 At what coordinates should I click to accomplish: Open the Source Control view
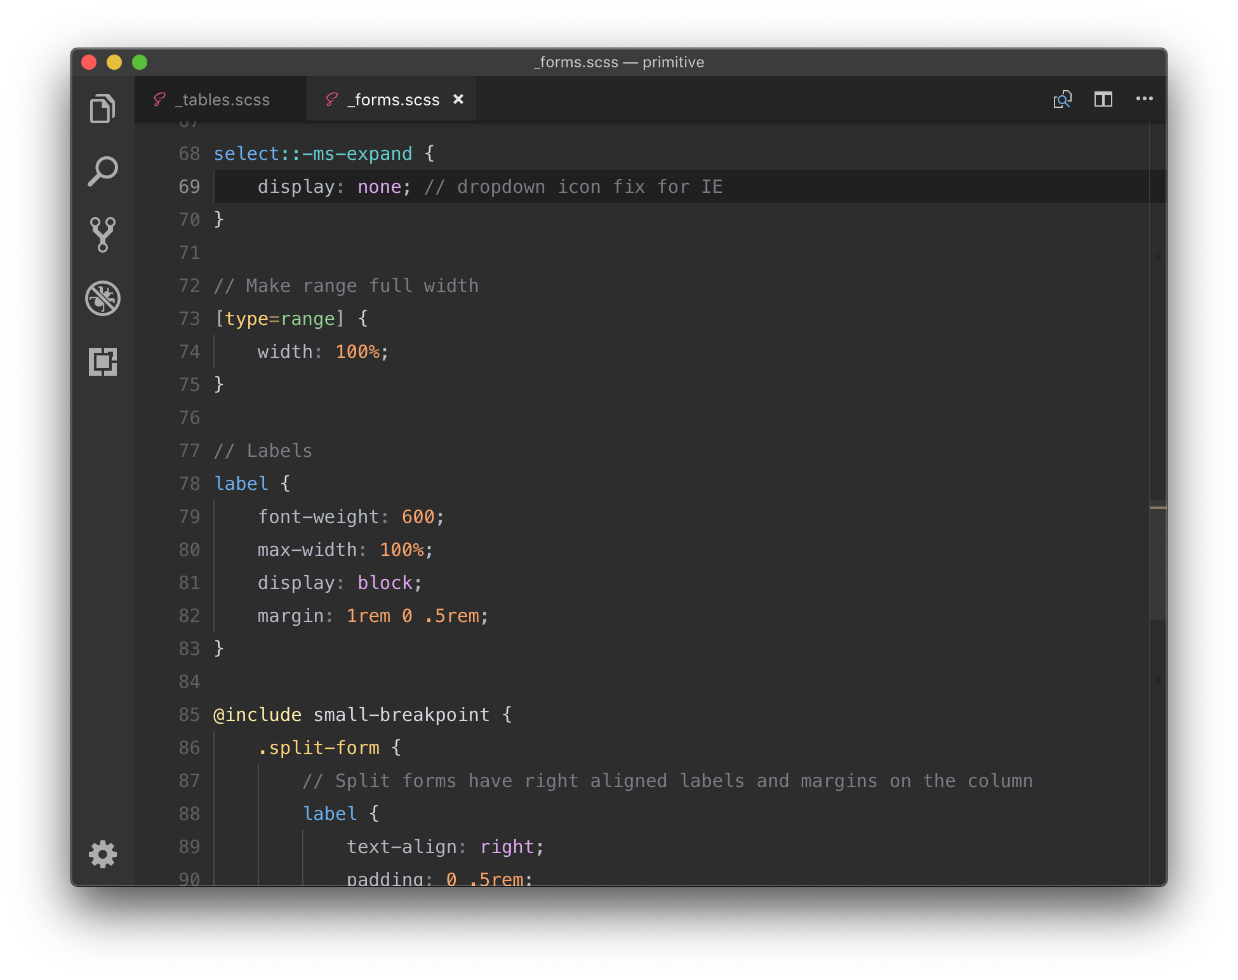pyautogui.click(x=102, y=234)
